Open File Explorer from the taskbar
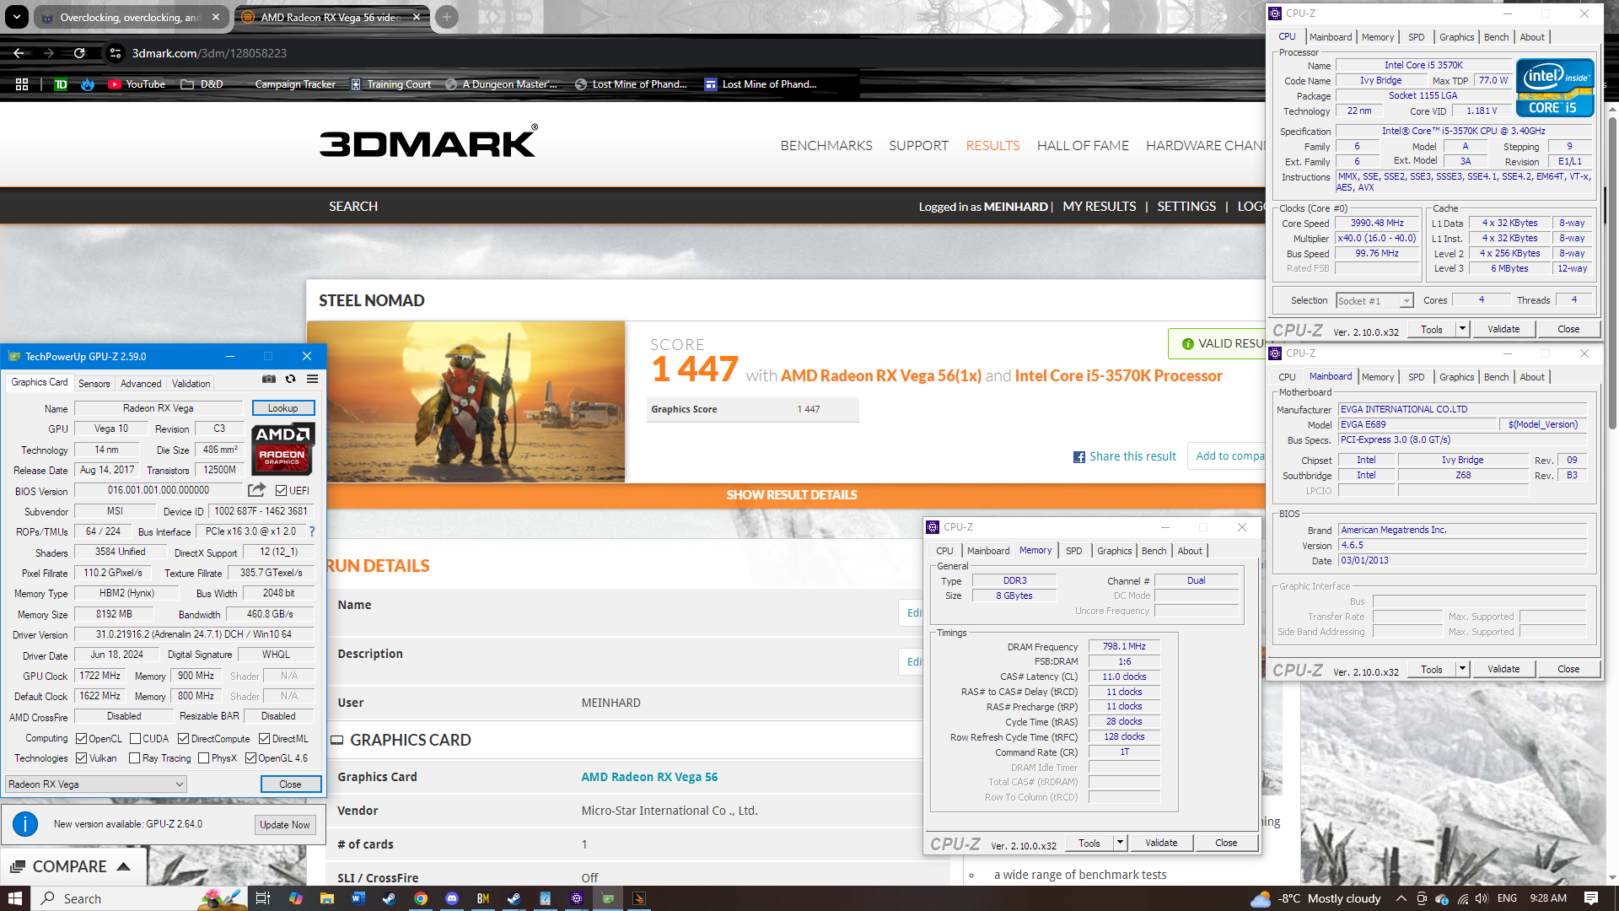 click(326, 898)
